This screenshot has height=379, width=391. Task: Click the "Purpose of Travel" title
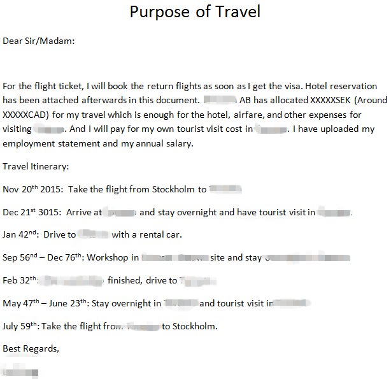click(195, 11)
